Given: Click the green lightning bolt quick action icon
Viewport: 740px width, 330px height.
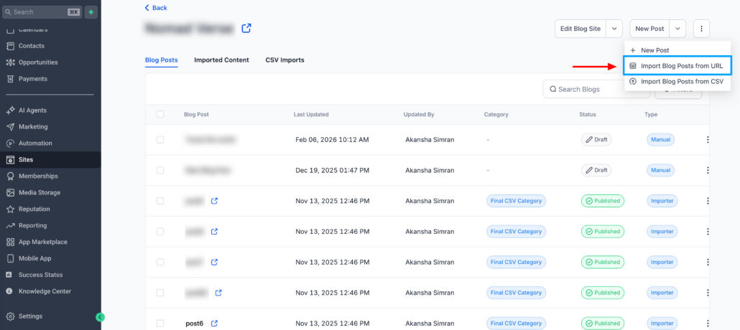Looking at the screenshot, I should (91, 12).
